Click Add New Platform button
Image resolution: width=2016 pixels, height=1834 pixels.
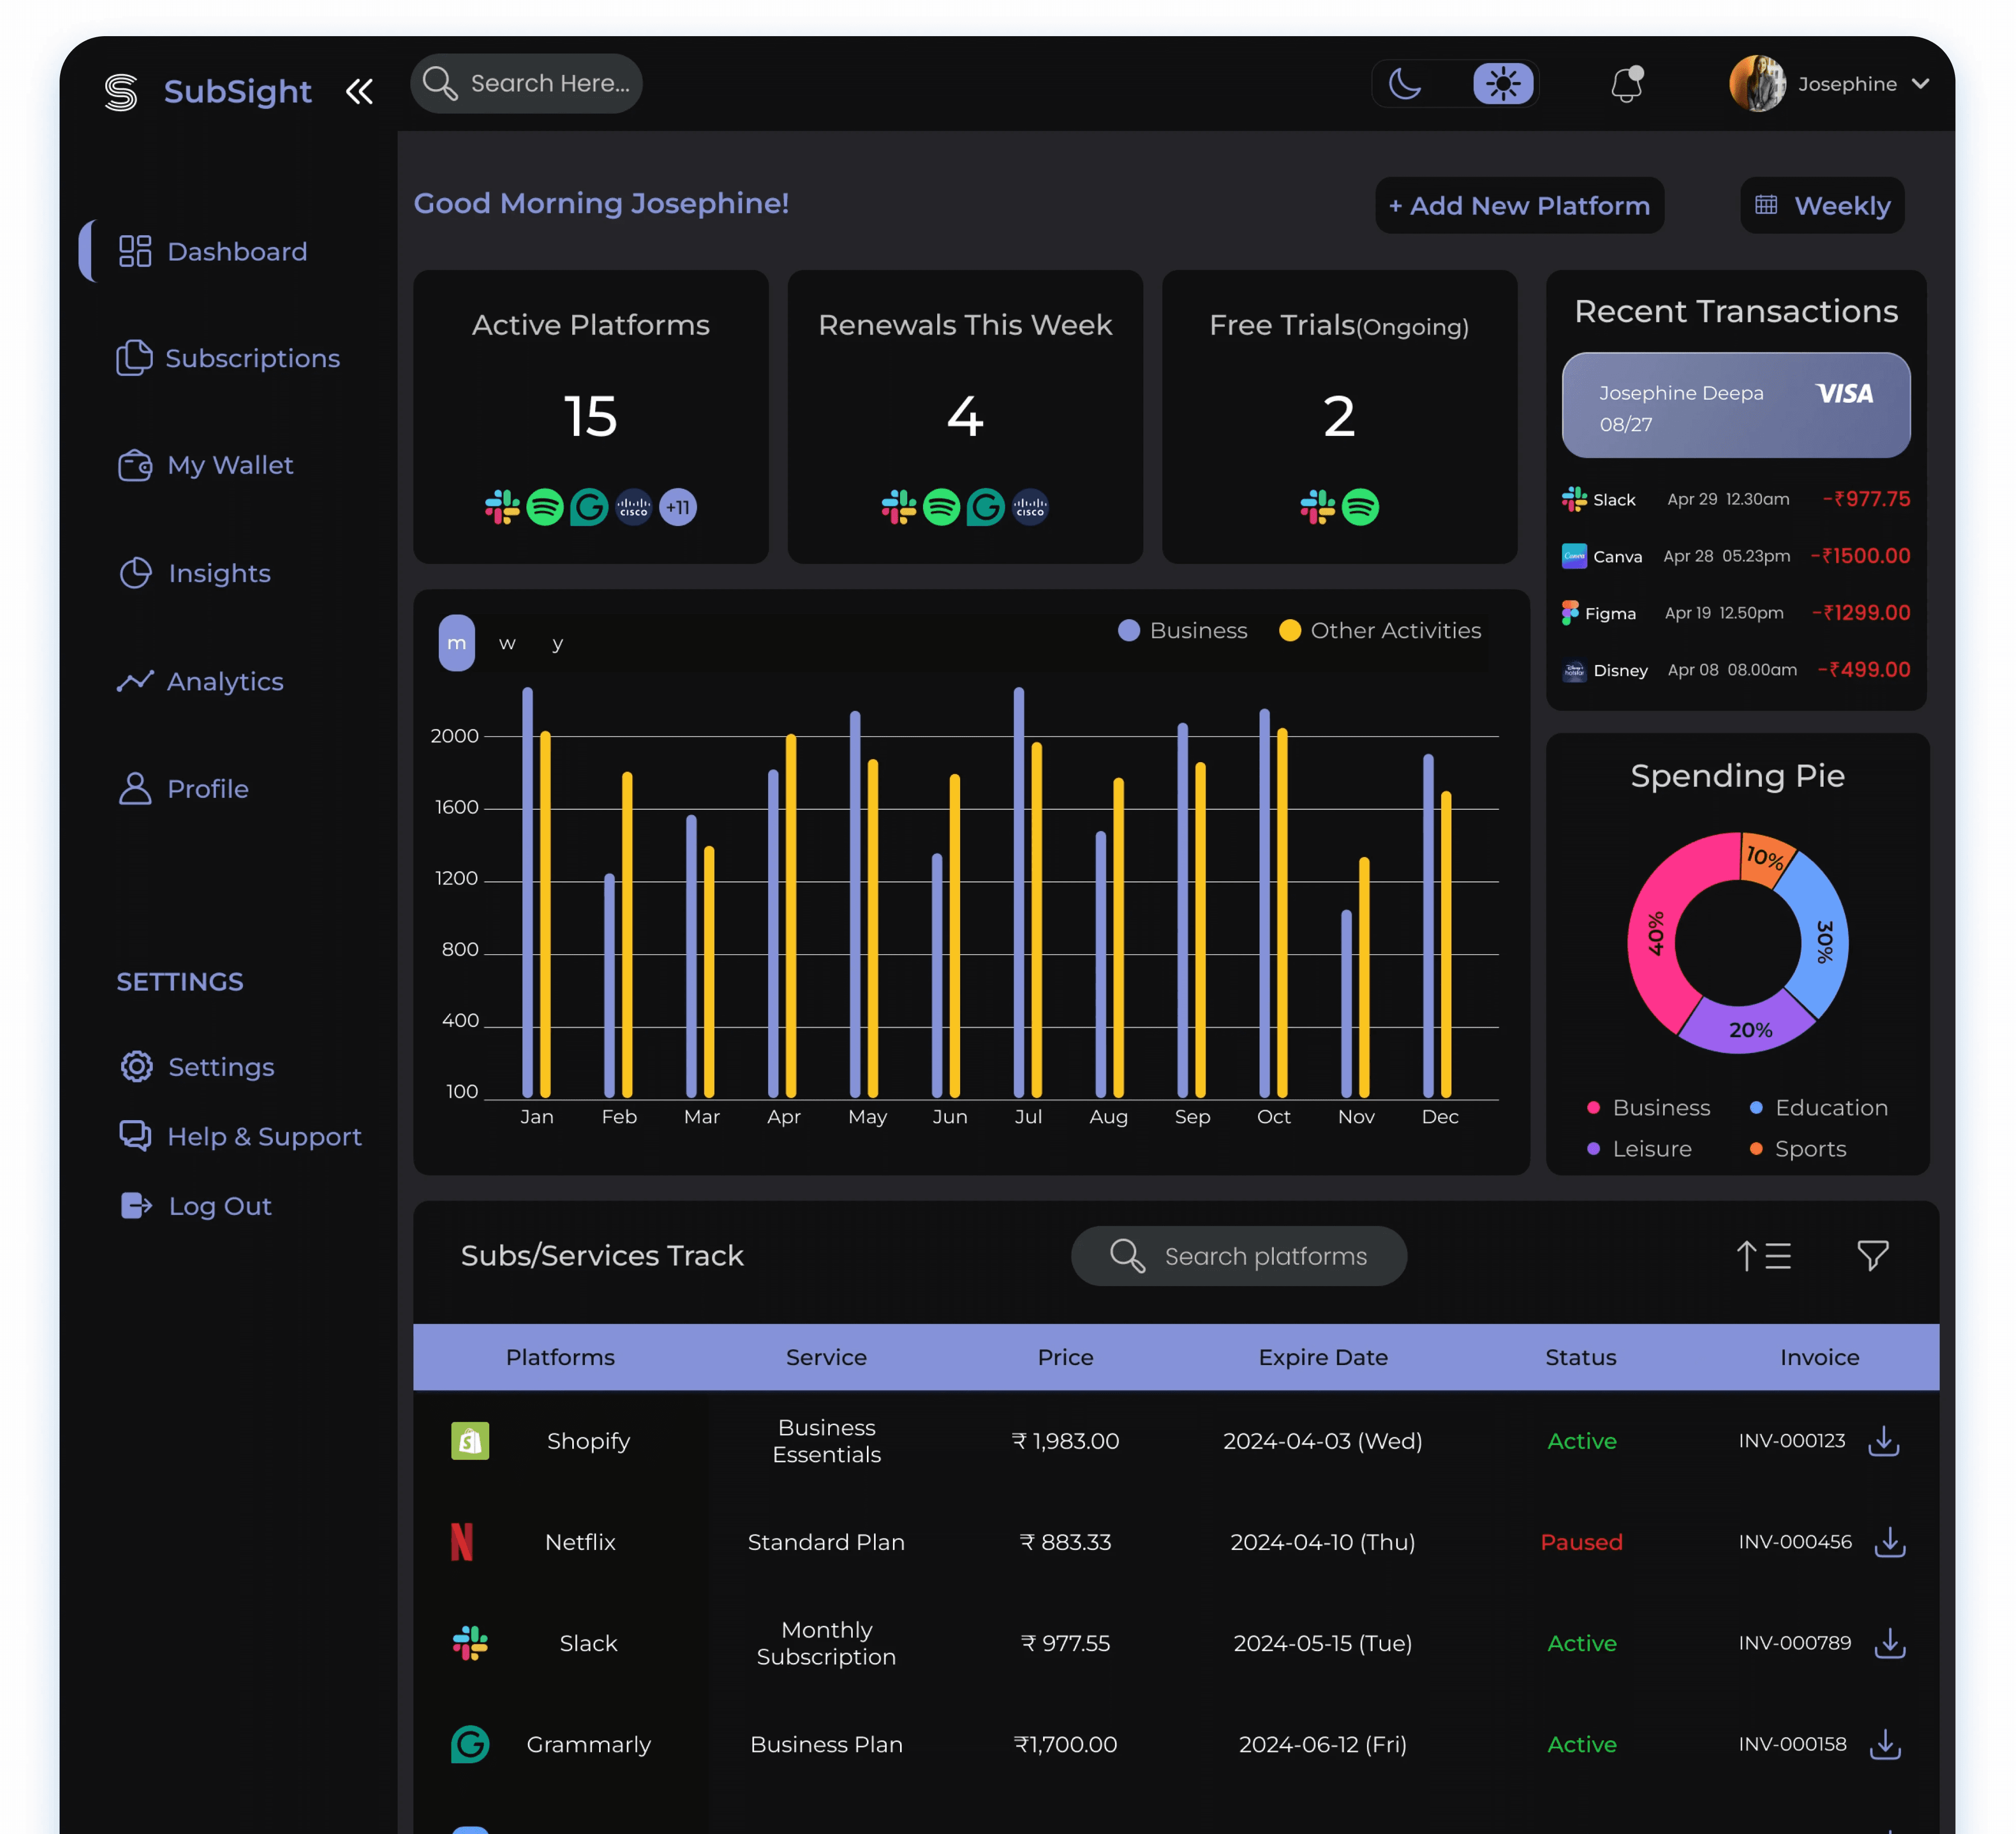click(x=1519, y=206)
